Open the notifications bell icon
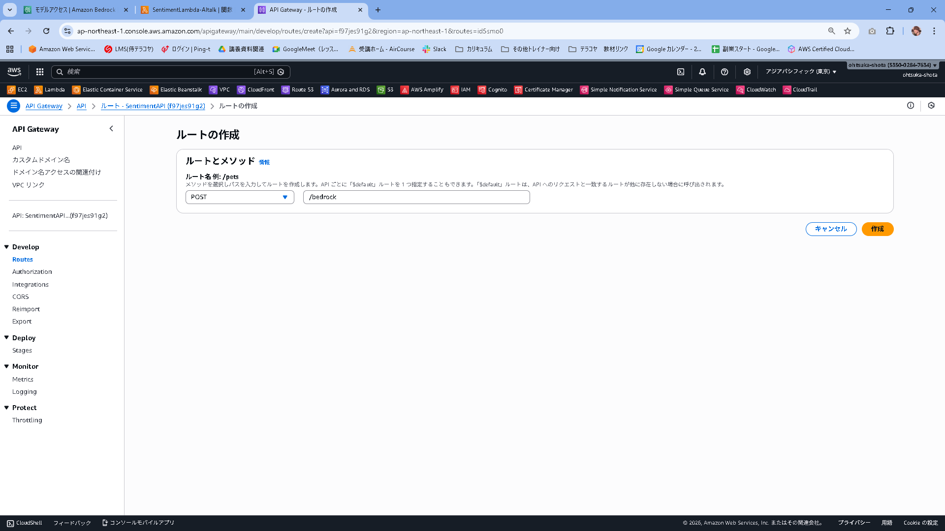Image resolution: width=945 pixels, height=531 pixels. coord(702,72)
